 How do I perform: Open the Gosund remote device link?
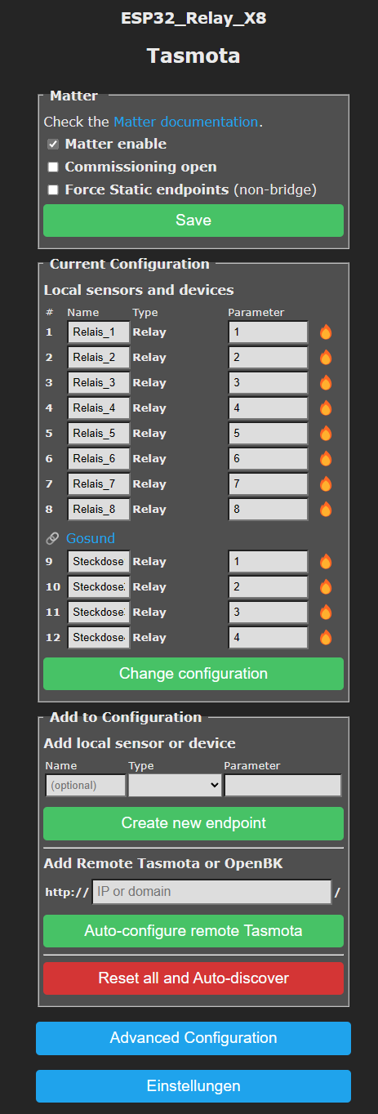pos(91,538)
